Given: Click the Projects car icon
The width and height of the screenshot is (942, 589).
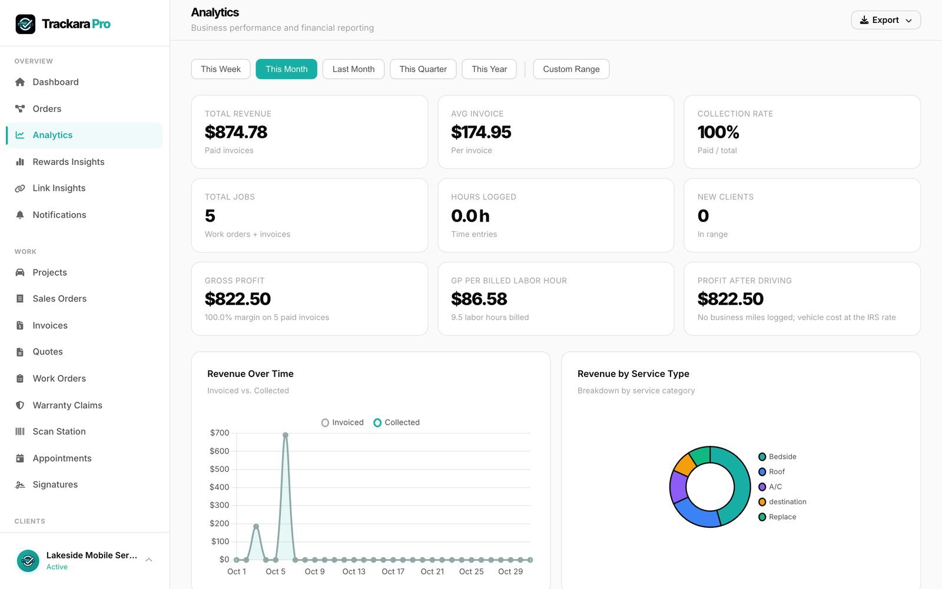Looking at the screenshot, I should 20,272.
